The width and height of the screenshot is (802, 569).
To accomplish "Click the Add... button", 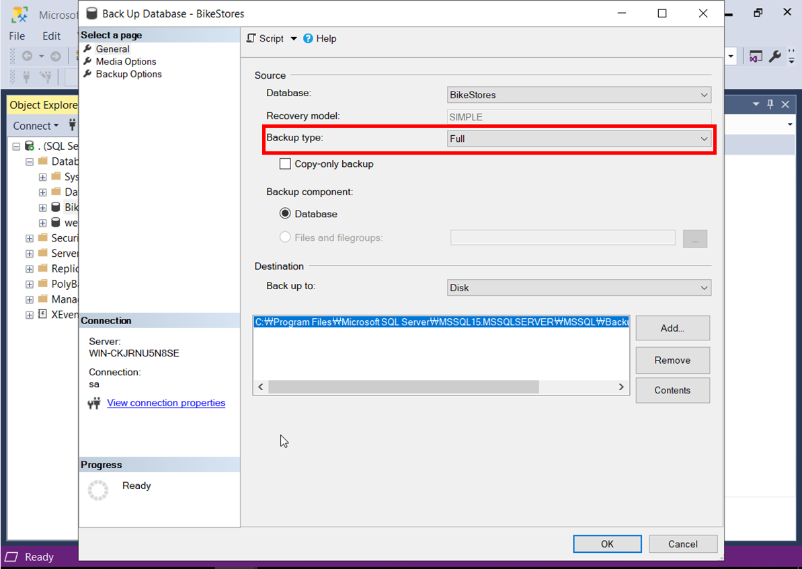I will (x=673, y=328).
